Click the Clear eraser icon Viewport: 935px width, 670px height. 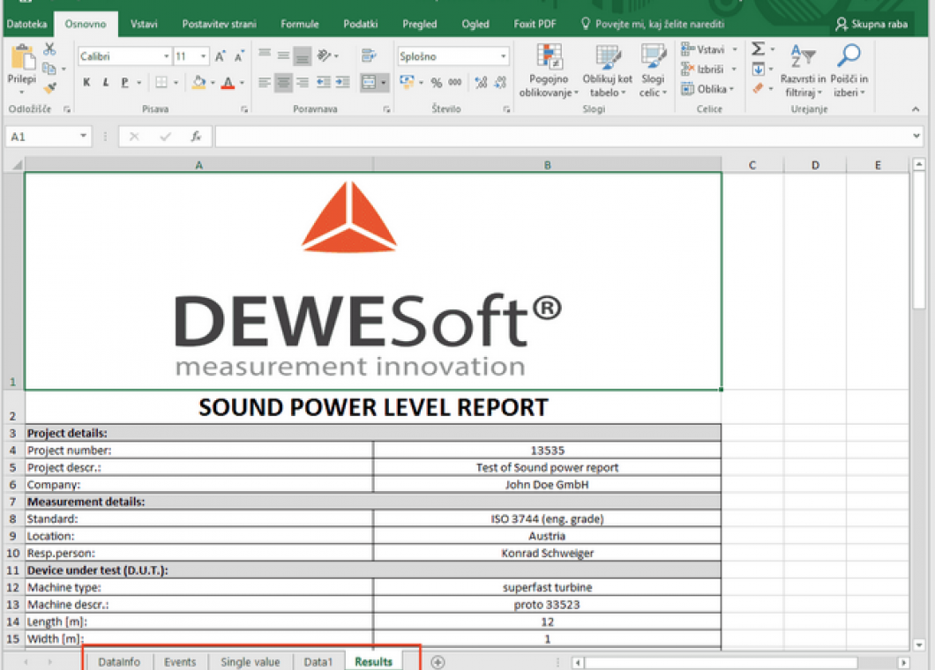coord(758,88)
